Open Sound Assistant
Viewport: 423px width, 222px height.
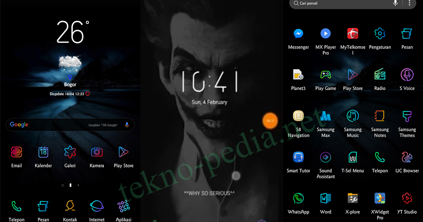326,157
